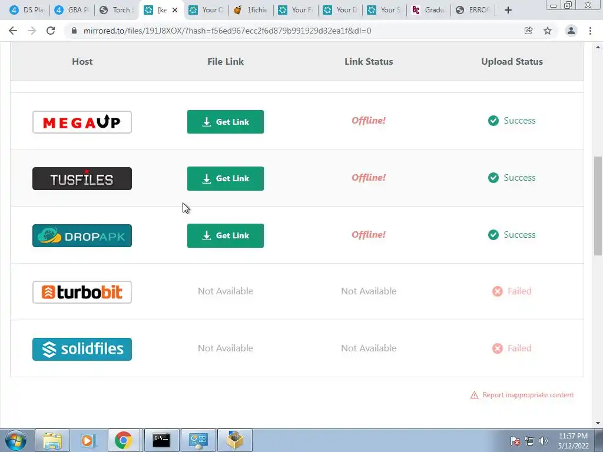Bookmark this page with the star
This screenshot has width=603, height=452.
click(x=548, y=31)
